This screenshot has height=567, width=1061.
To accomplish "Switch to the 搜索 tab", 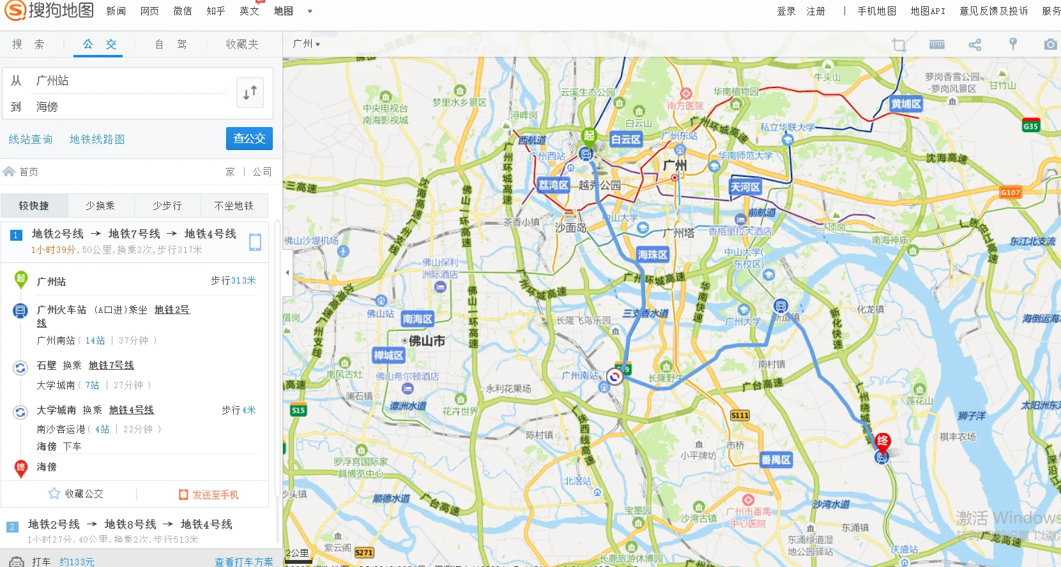I will [x=28, y=44].
